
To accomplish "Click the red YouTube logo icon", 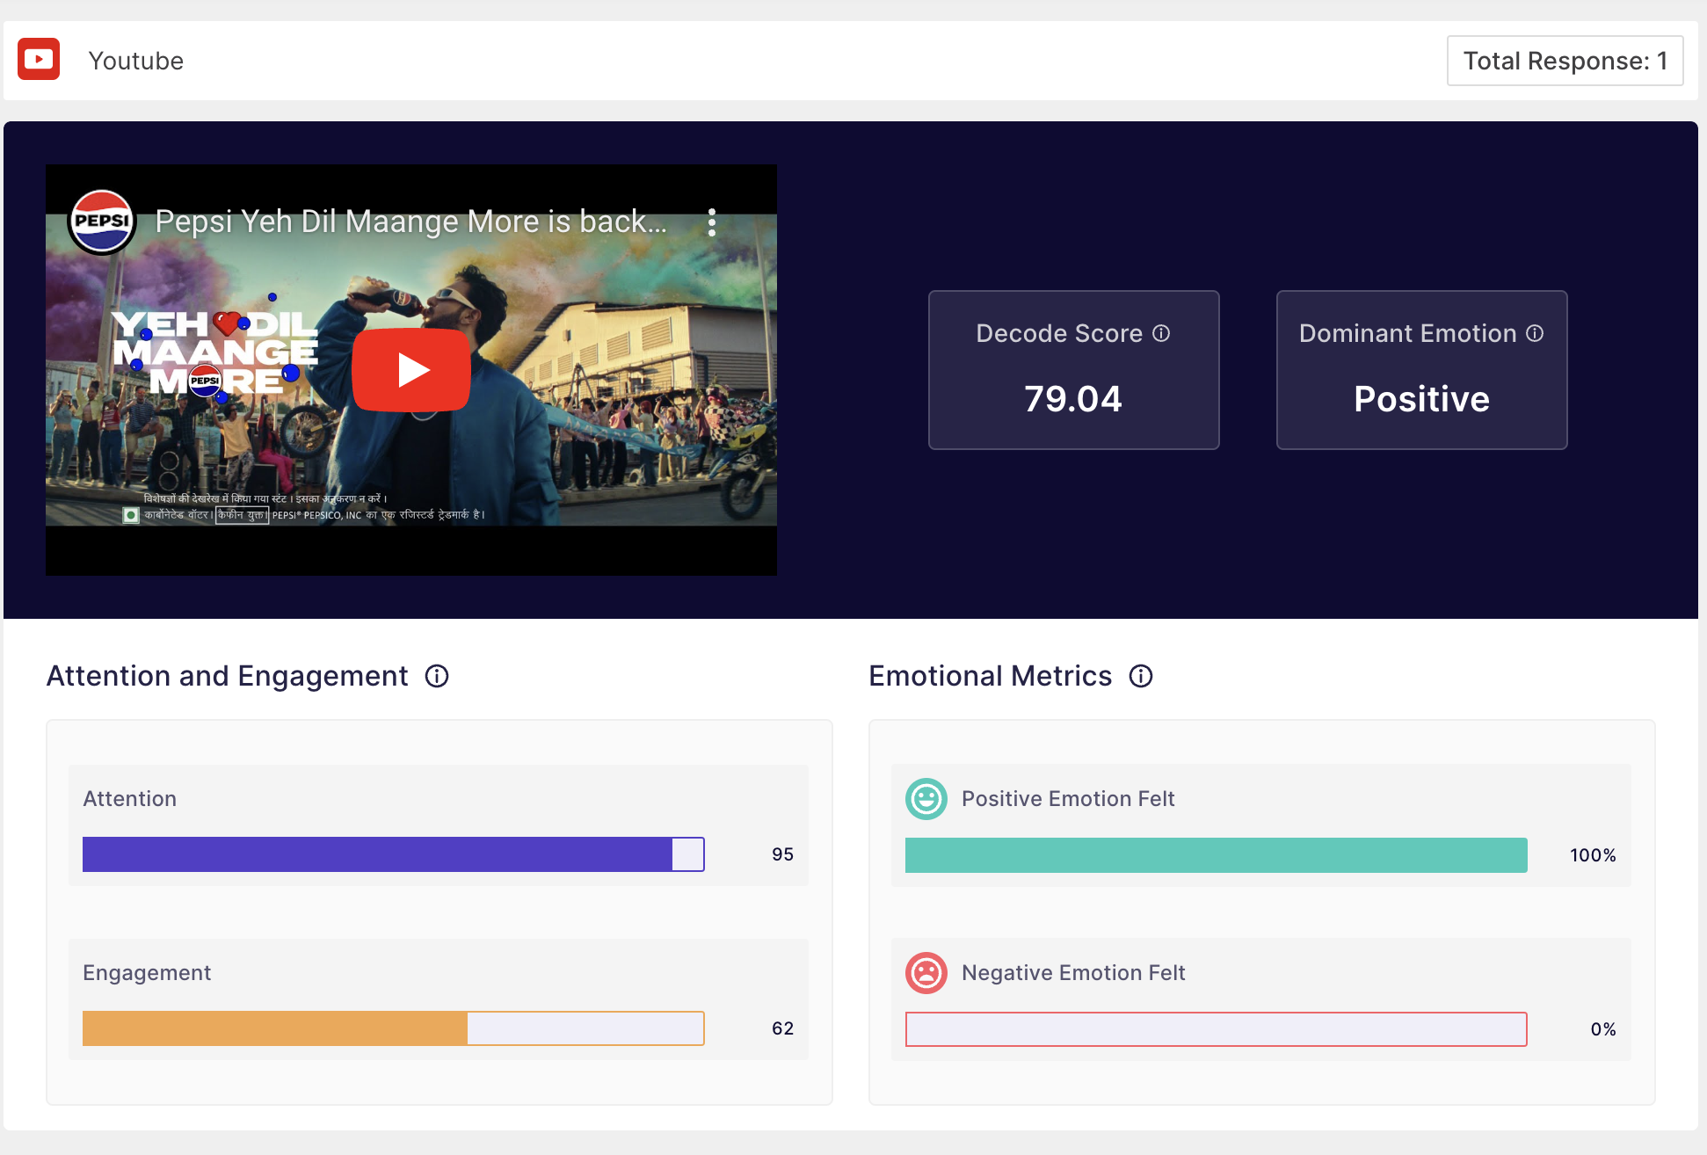I will 39,60.
